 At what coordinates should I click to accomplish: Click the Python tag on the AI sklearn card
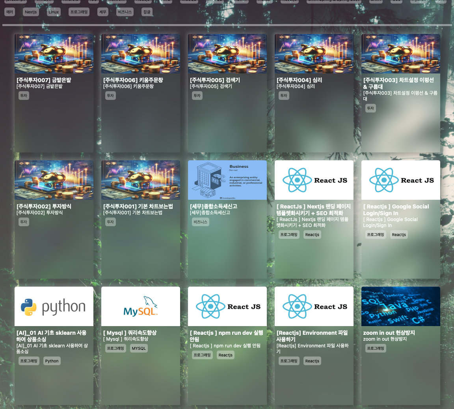click(x=52, y=361)
